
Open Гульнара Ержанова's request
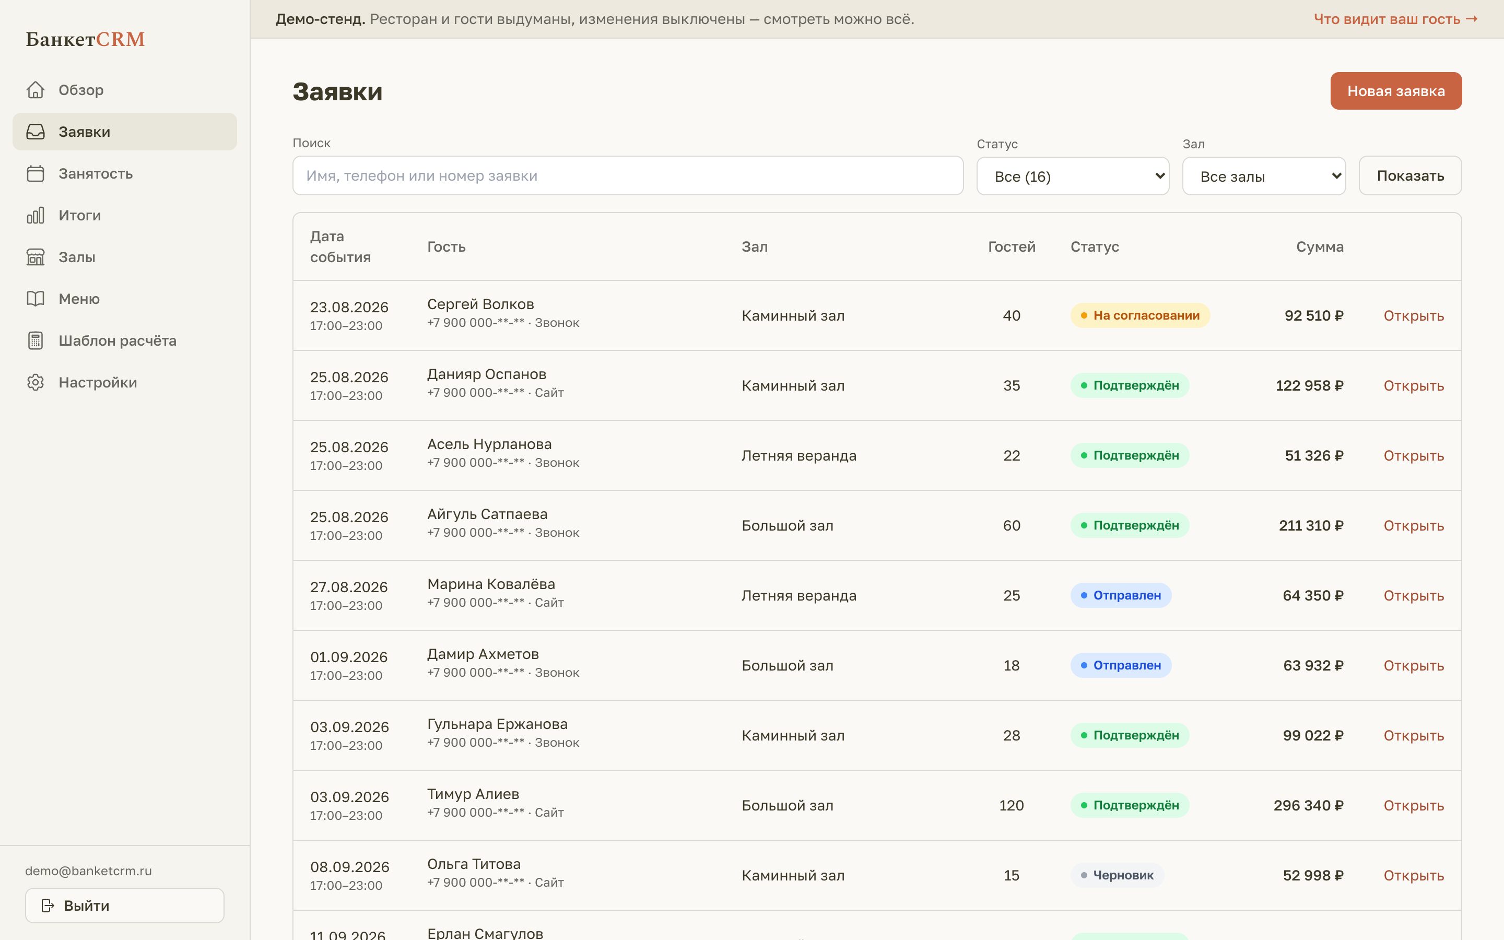[1413, 735]
